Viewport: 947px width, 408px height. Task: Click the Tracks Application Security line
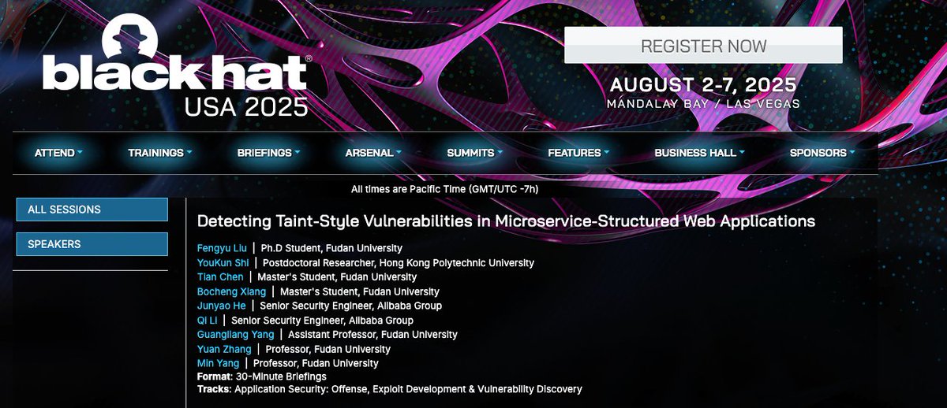(x=389, y=389)
